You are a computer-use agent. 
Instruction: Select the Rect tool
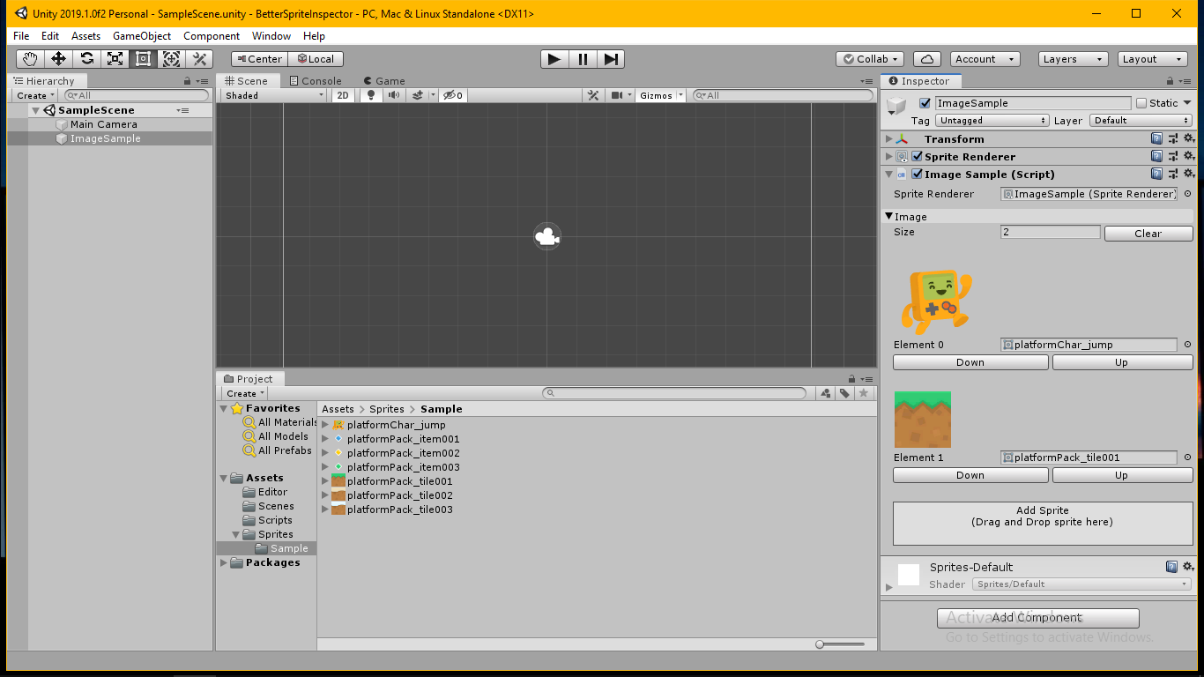pyautogui.click(x=143, y=59)
